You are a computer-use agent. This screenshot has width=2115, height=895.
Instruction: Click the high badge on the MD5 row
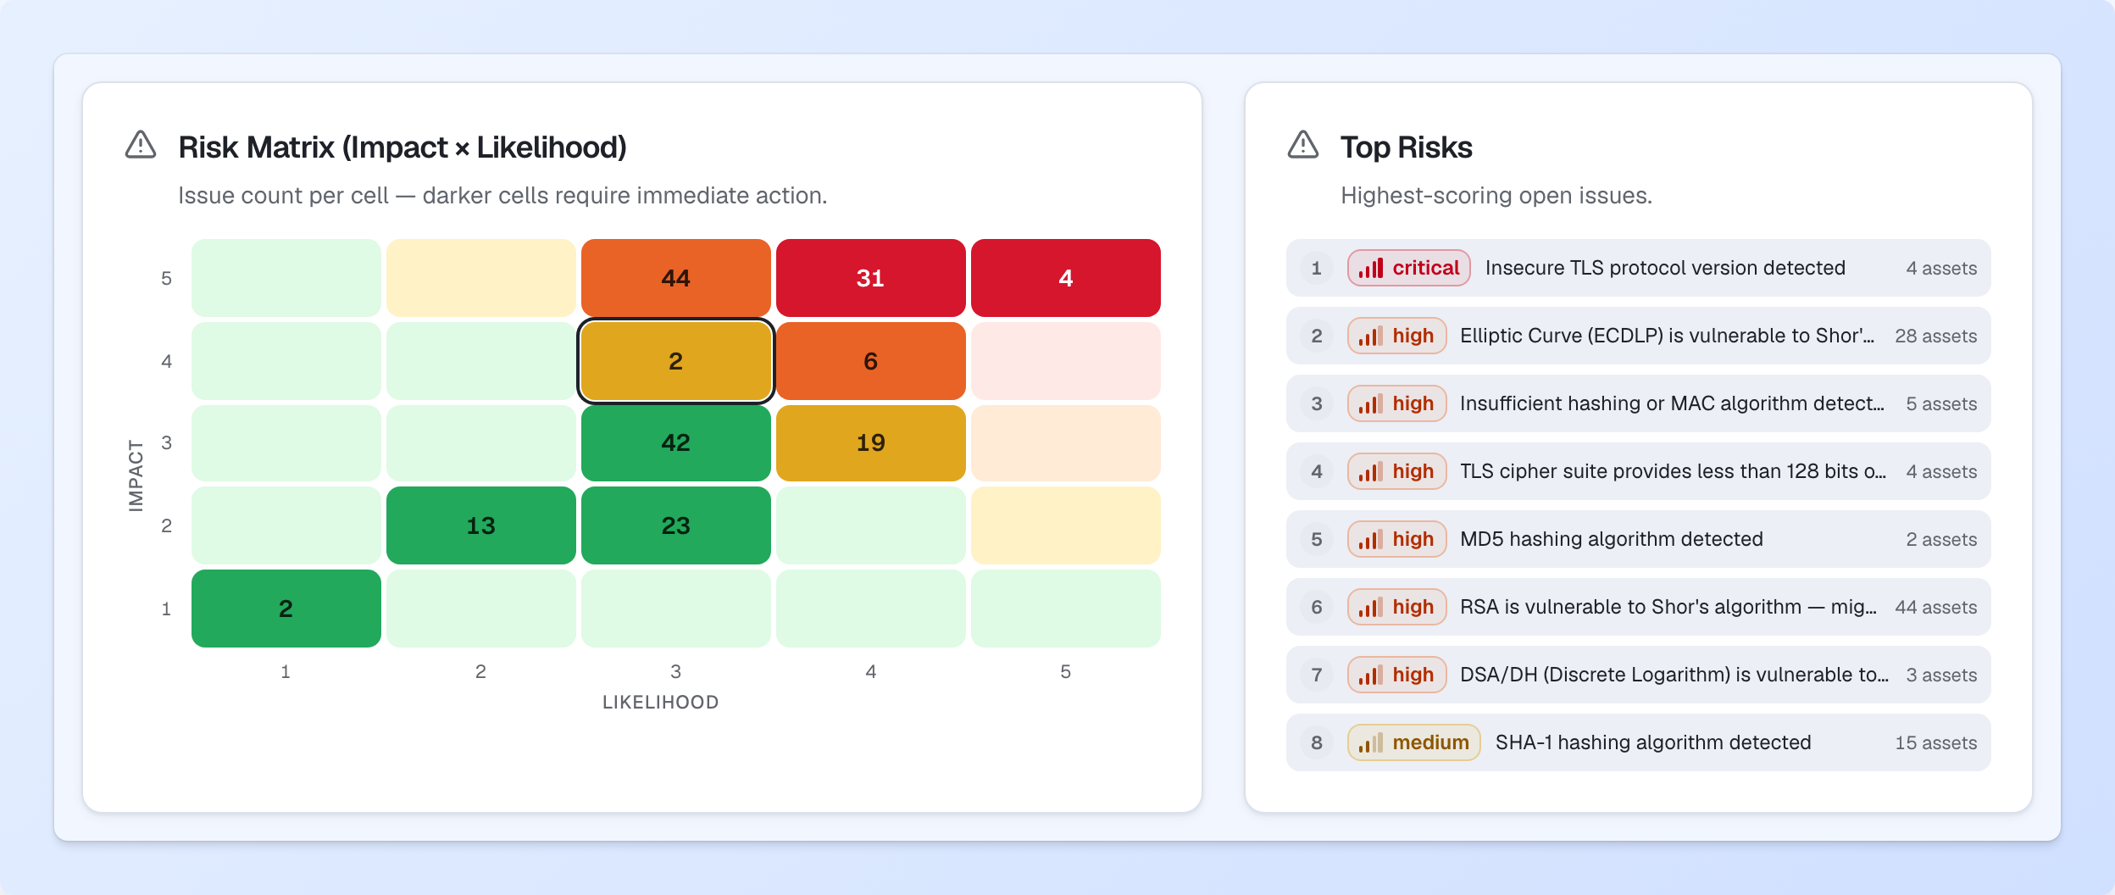coord(1396,539)
